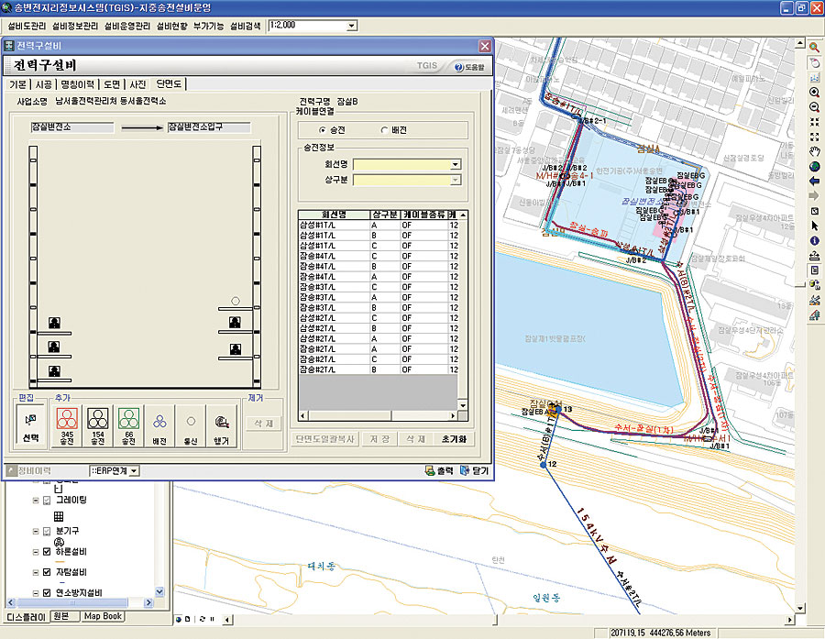Collapse the 자탐설비 tree node
Image resolution: width=825 pixels, height=639 pixels.
pos(35,572)
